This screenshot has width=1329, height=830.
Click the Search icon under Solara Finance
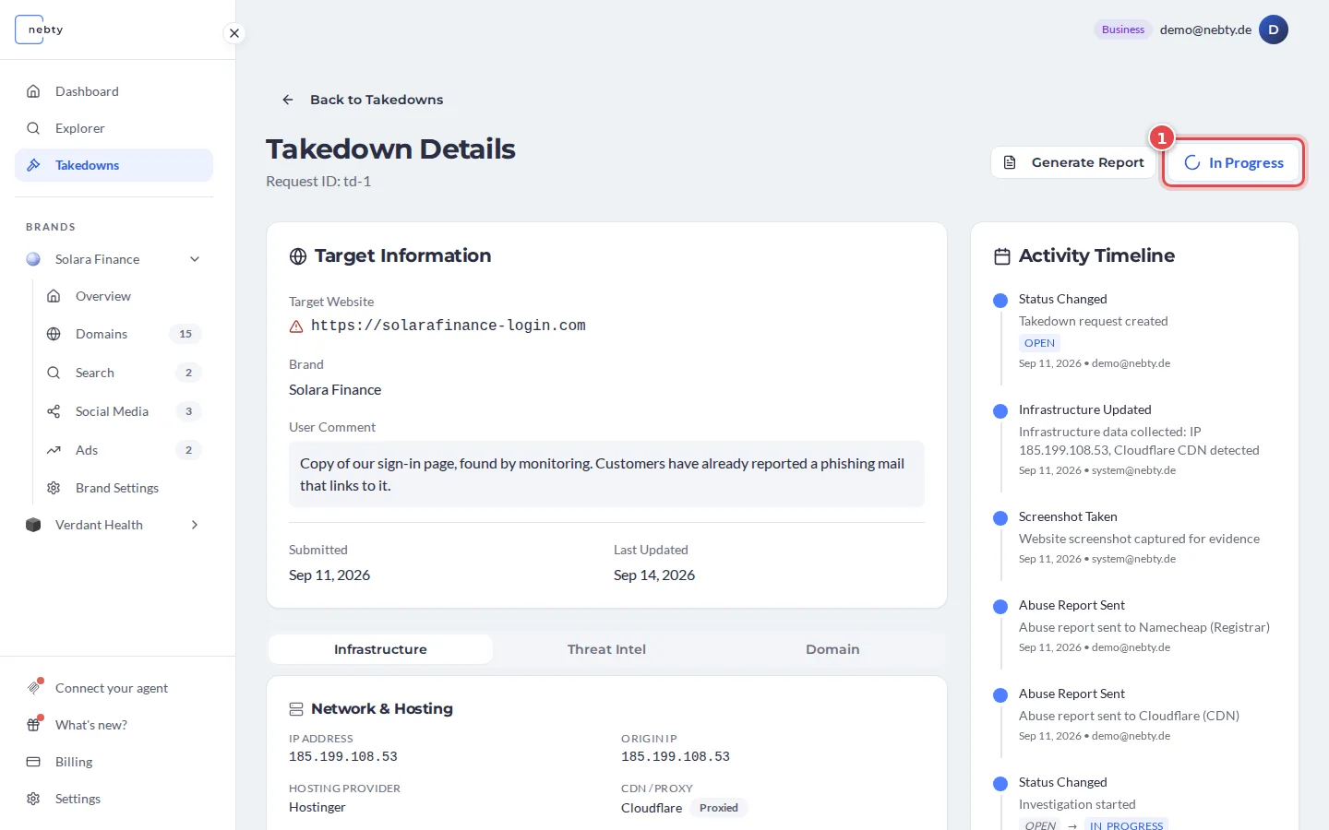pyautogui.click(x=54, y=373)
